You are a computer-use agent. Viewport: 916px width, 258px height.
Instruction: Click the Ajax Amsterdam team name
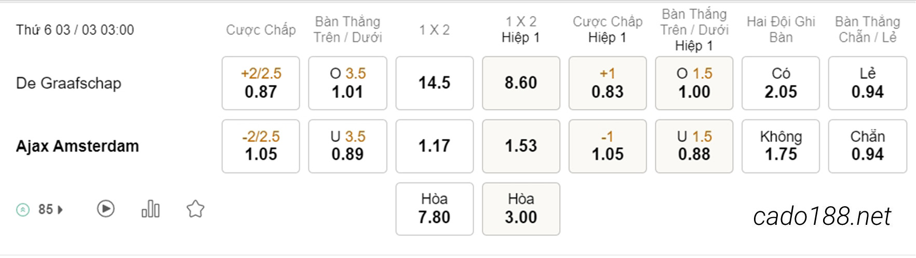coord(77,146)
